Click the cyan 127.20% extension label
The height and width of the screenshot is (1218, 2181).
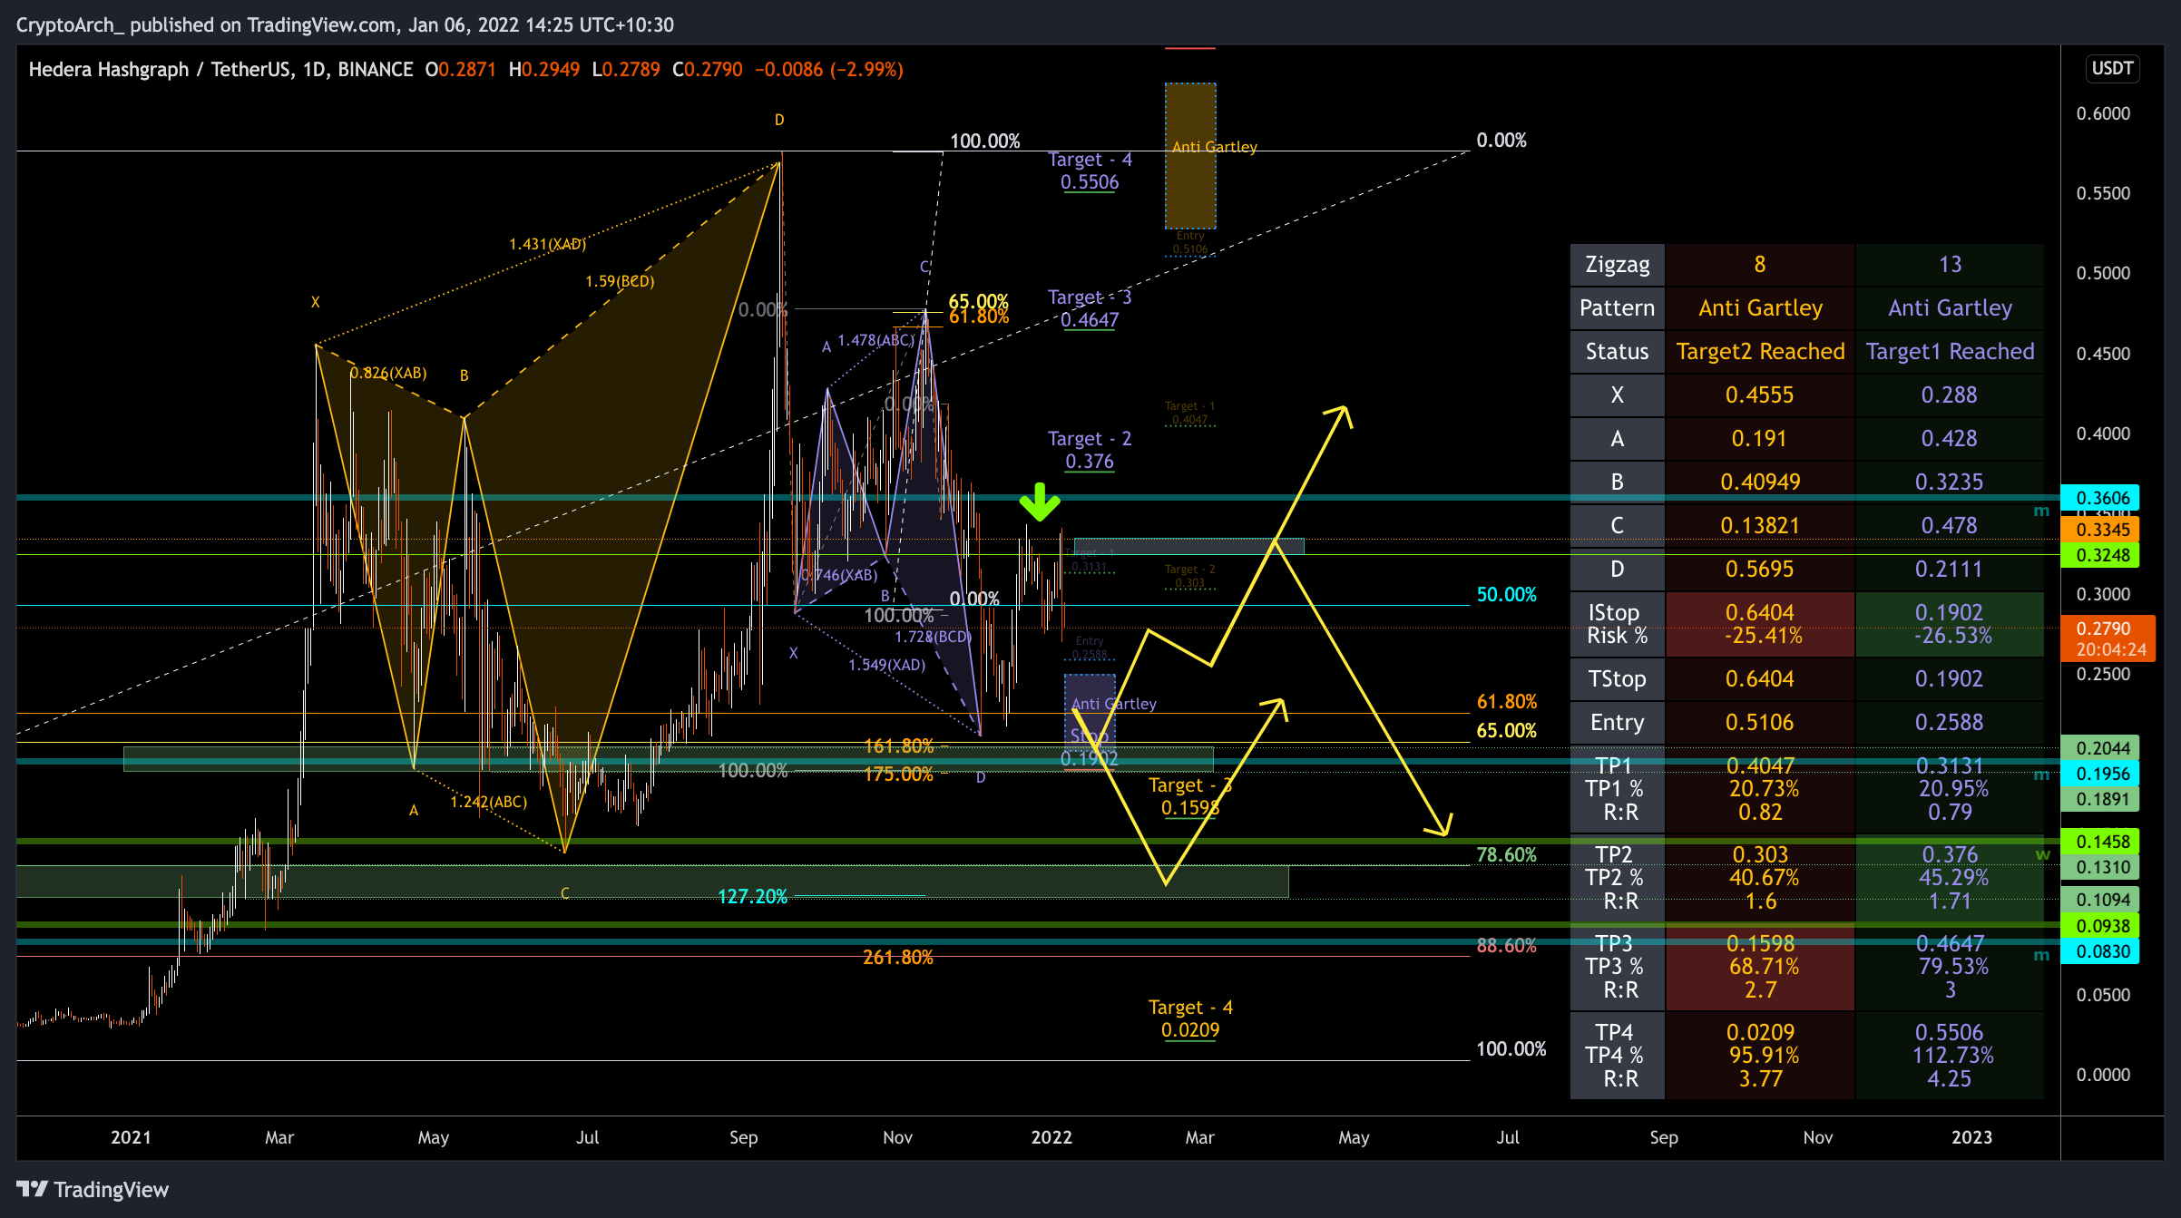[x=752, y=897]
